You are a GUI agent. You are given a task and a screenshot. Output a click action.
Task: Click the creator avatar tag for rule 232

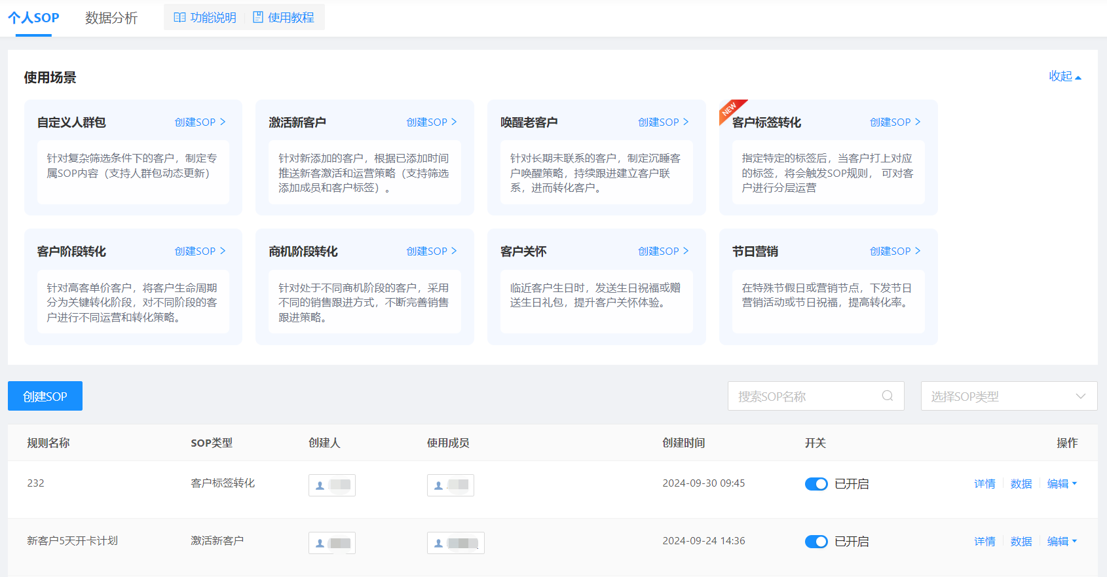(x=332, y=485)
